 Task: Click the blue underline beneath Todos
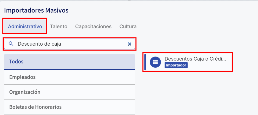pyautogui.click(x=69, y=69)
